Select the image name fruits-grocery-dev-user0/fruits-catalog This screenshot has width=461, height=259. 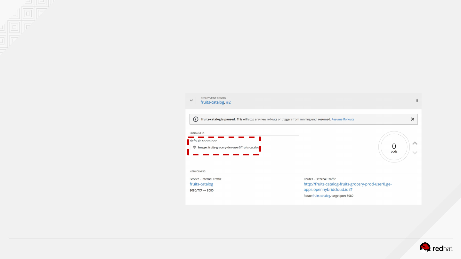234,147
